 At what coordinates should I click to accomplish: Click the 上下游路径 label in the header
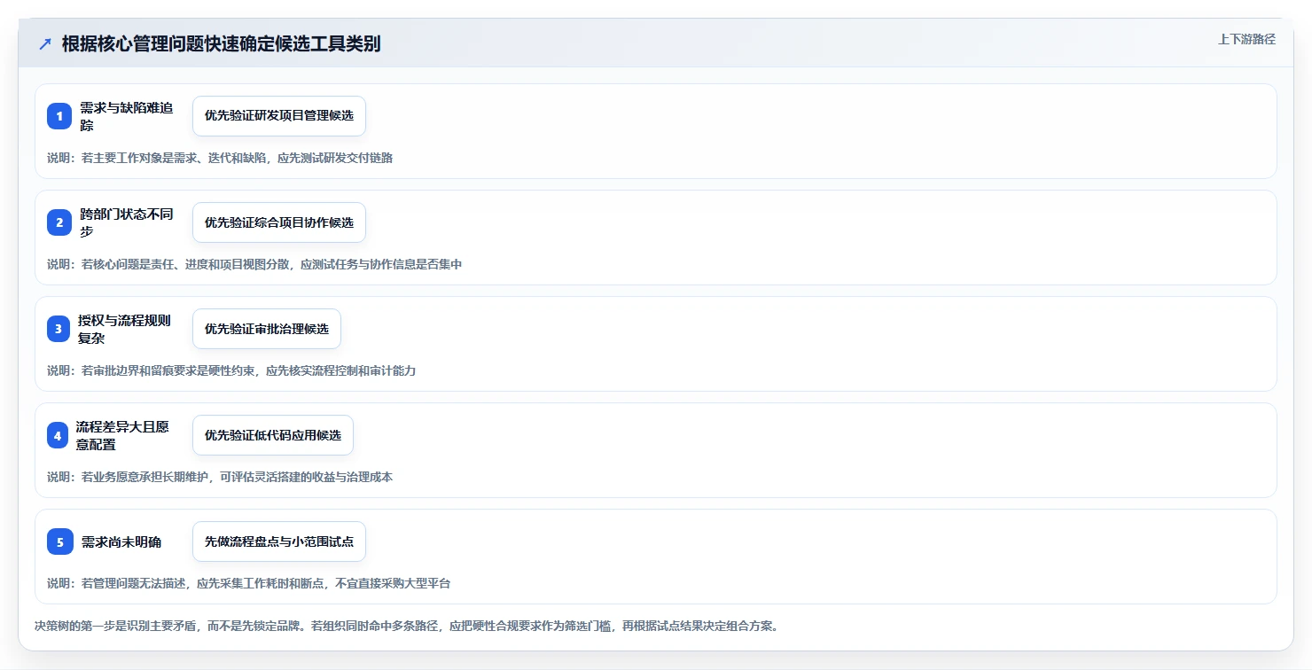click(x=1246, y=39)
